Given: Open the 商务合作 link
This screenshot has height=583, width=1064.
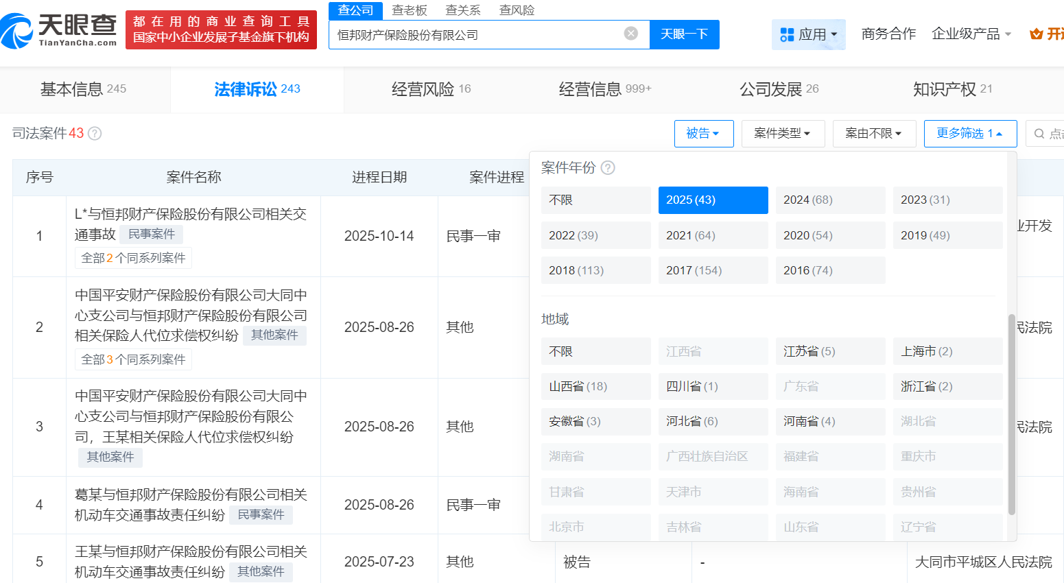Looking at the screenshot, I should [888, 34].
